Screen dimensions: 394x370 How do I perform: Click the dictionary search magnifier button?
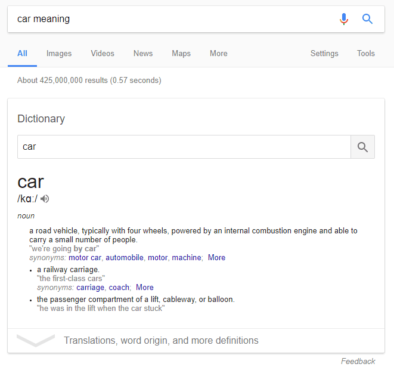tap(362, 147)
